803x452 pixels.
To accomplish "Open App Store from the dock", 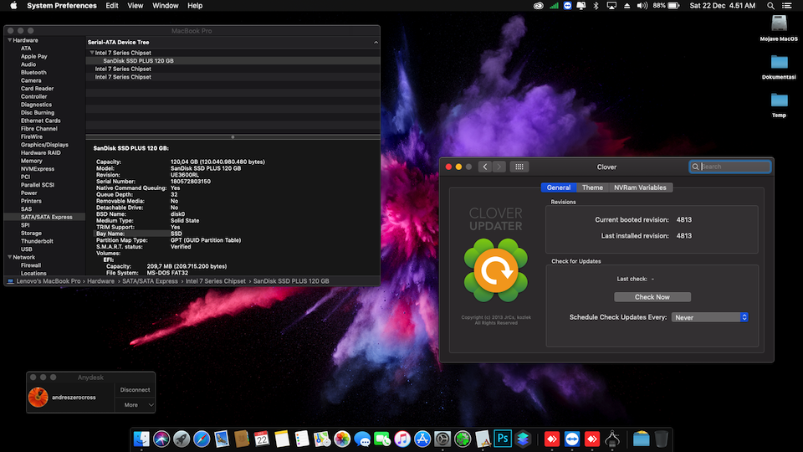I will (422, 439).
